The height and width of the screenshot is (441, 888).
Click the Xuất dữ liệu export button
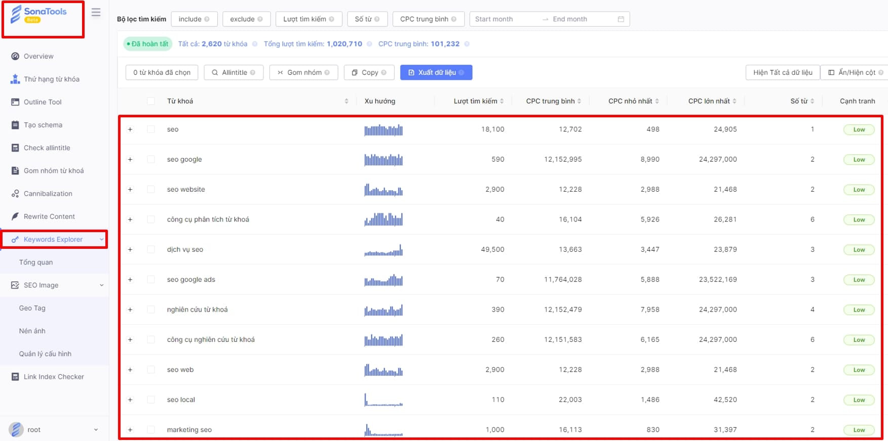tap(436, 72)
